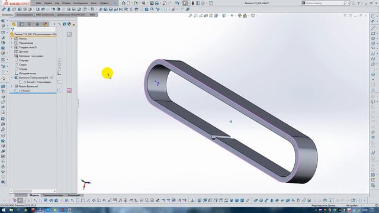Switch to the MBD Dimensions tab
Screen dimensions: 379x213
point(45,15)
